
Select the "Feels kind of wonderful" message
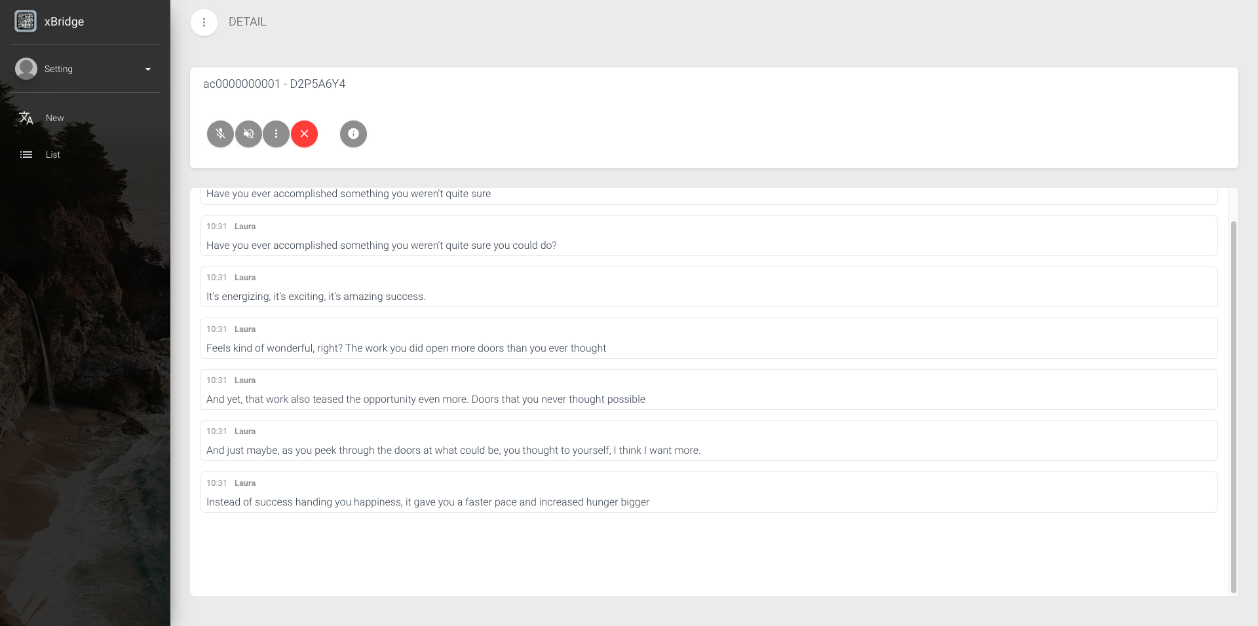click(x=406, y=348)
